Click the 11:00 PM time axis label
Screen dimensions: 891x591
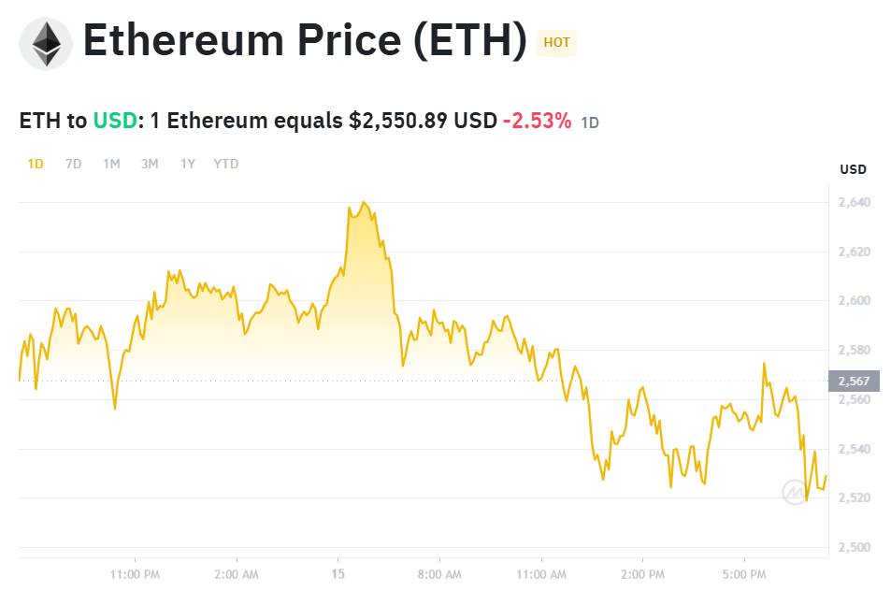pos(135,573)
